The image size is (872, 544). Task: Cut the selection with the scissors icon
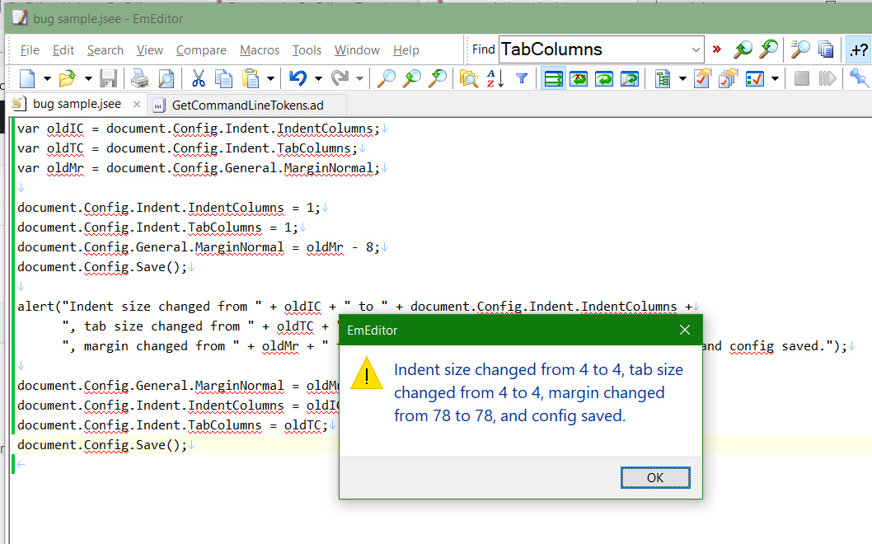pos(198,78)
